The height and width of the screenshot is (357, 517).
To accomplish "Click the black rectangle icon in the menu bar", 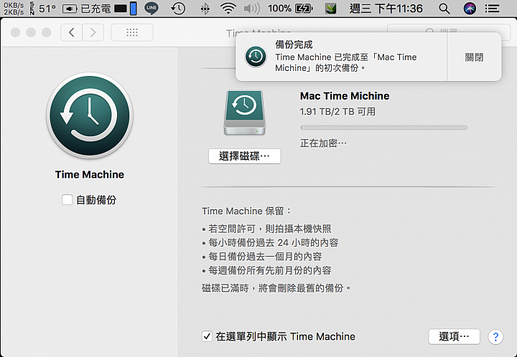I will pyautogui.click(x=121, y=9).
